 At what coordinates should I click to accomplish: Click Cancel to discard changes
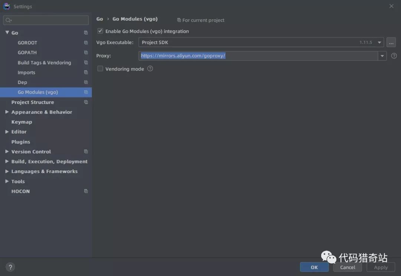pos(348,267)
